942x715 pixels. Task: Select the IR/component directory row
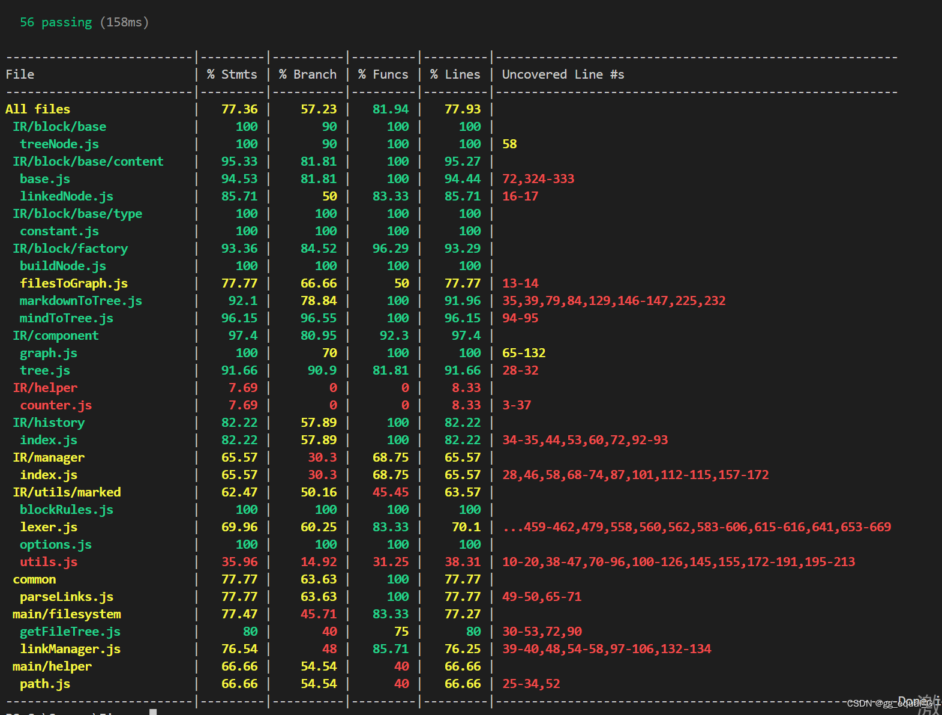pos(56,336)
